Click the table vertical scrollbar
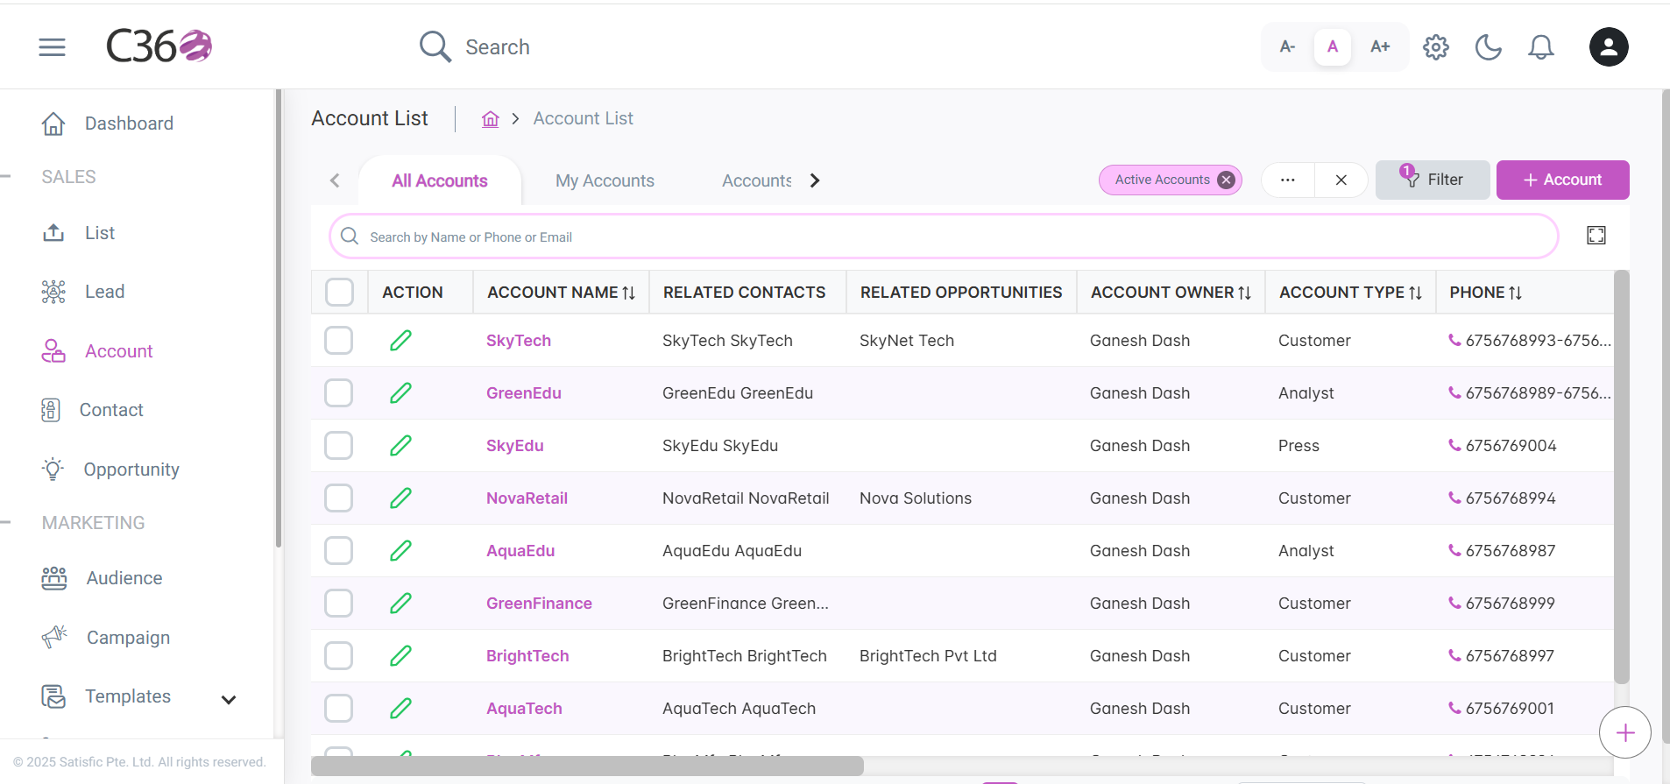This screenshot has height=784, width=1670. 1621,477
